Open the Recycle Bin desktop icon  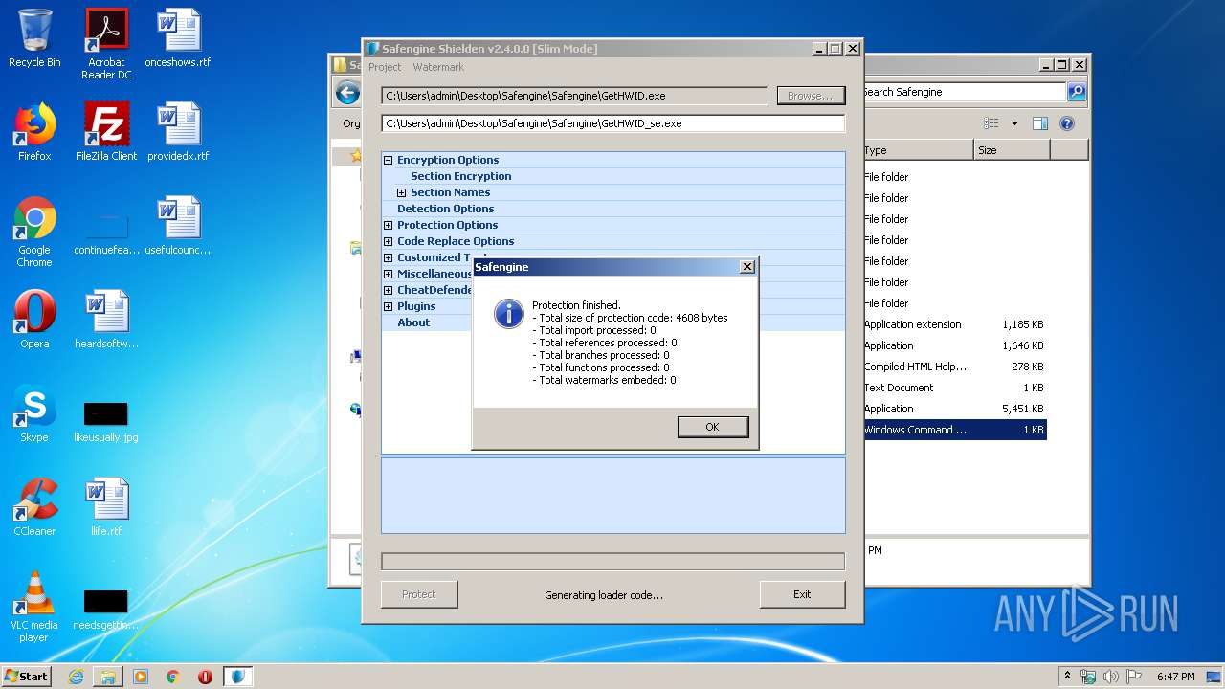click(x=34, y=39)
